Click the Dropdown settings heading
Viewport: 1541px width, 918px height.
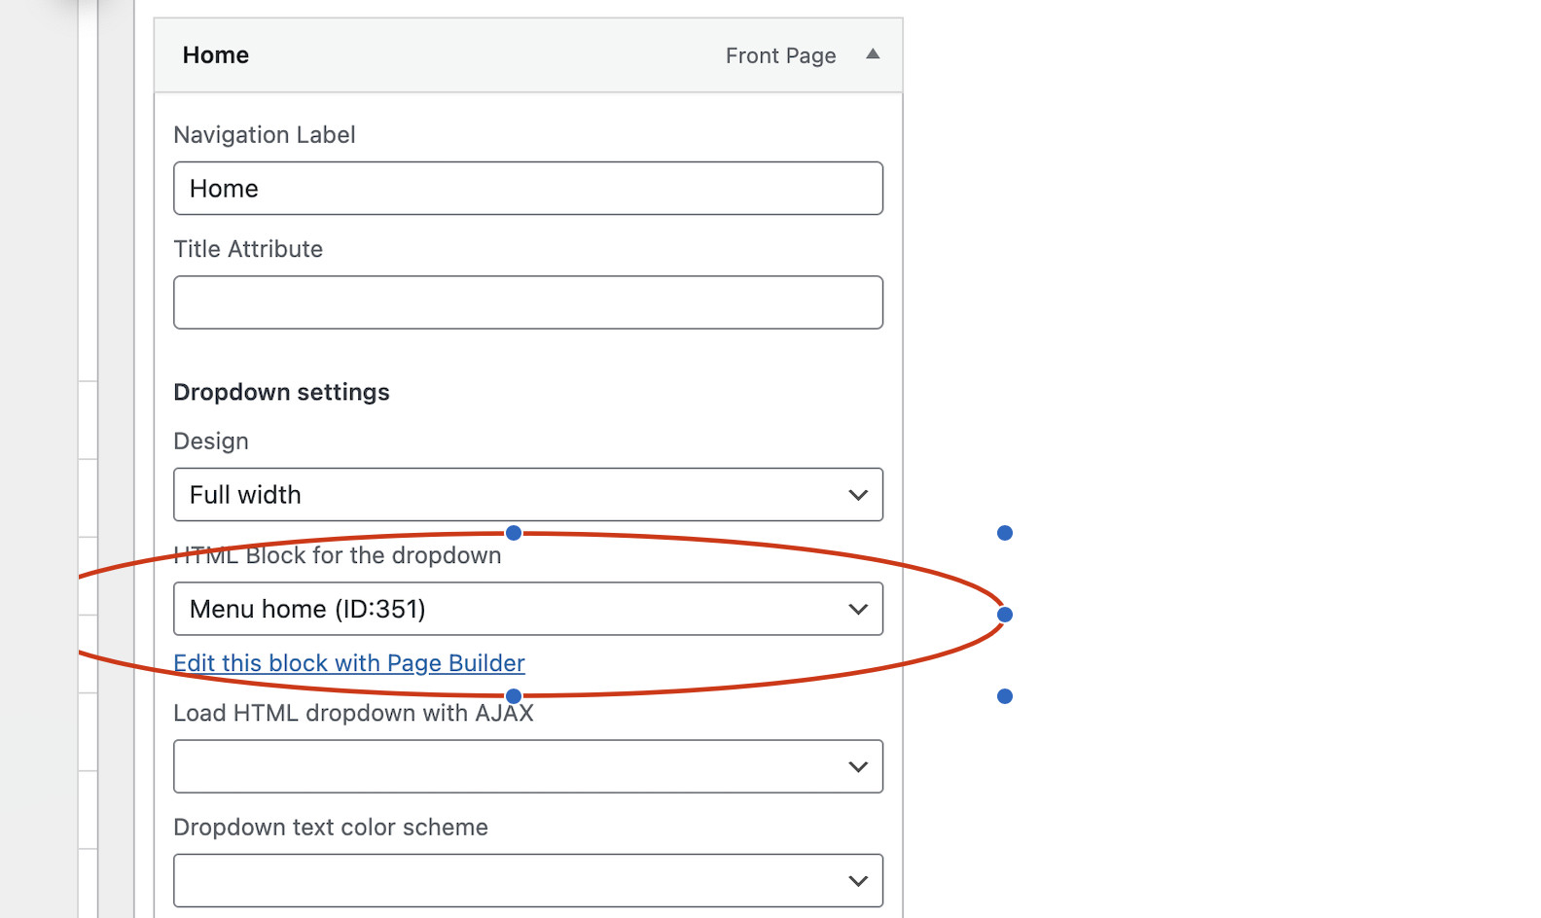tap(281, 392)
